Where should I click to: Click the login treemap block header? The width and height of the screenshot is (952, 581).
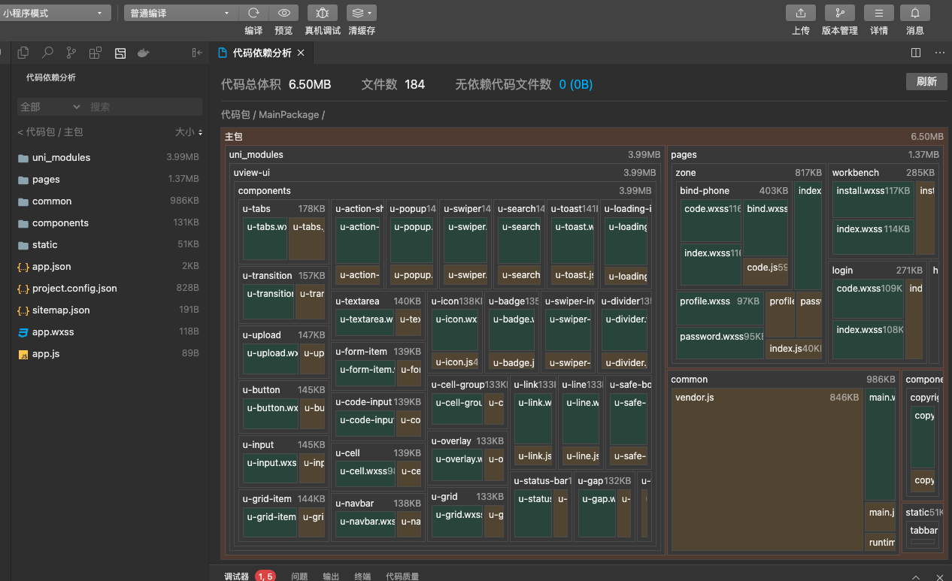(x=878, y=270)
